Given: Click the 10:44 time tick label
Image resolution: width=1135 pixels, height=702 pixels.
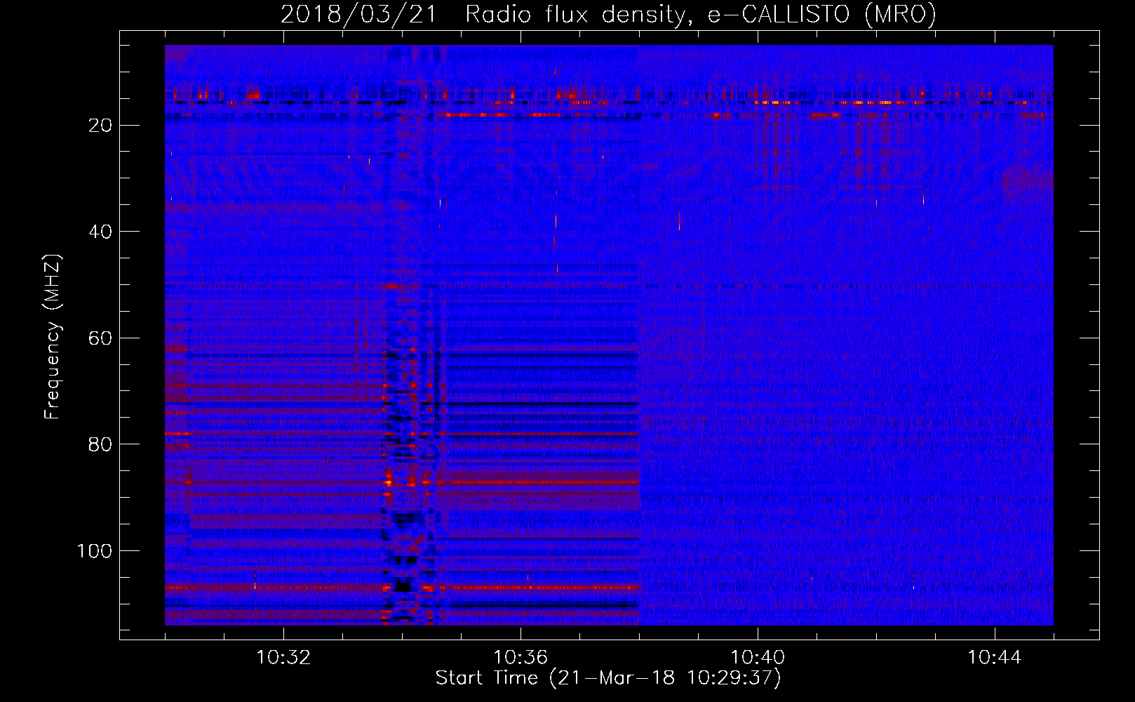Looking at the screenshot, I should (x=995, y=658).
